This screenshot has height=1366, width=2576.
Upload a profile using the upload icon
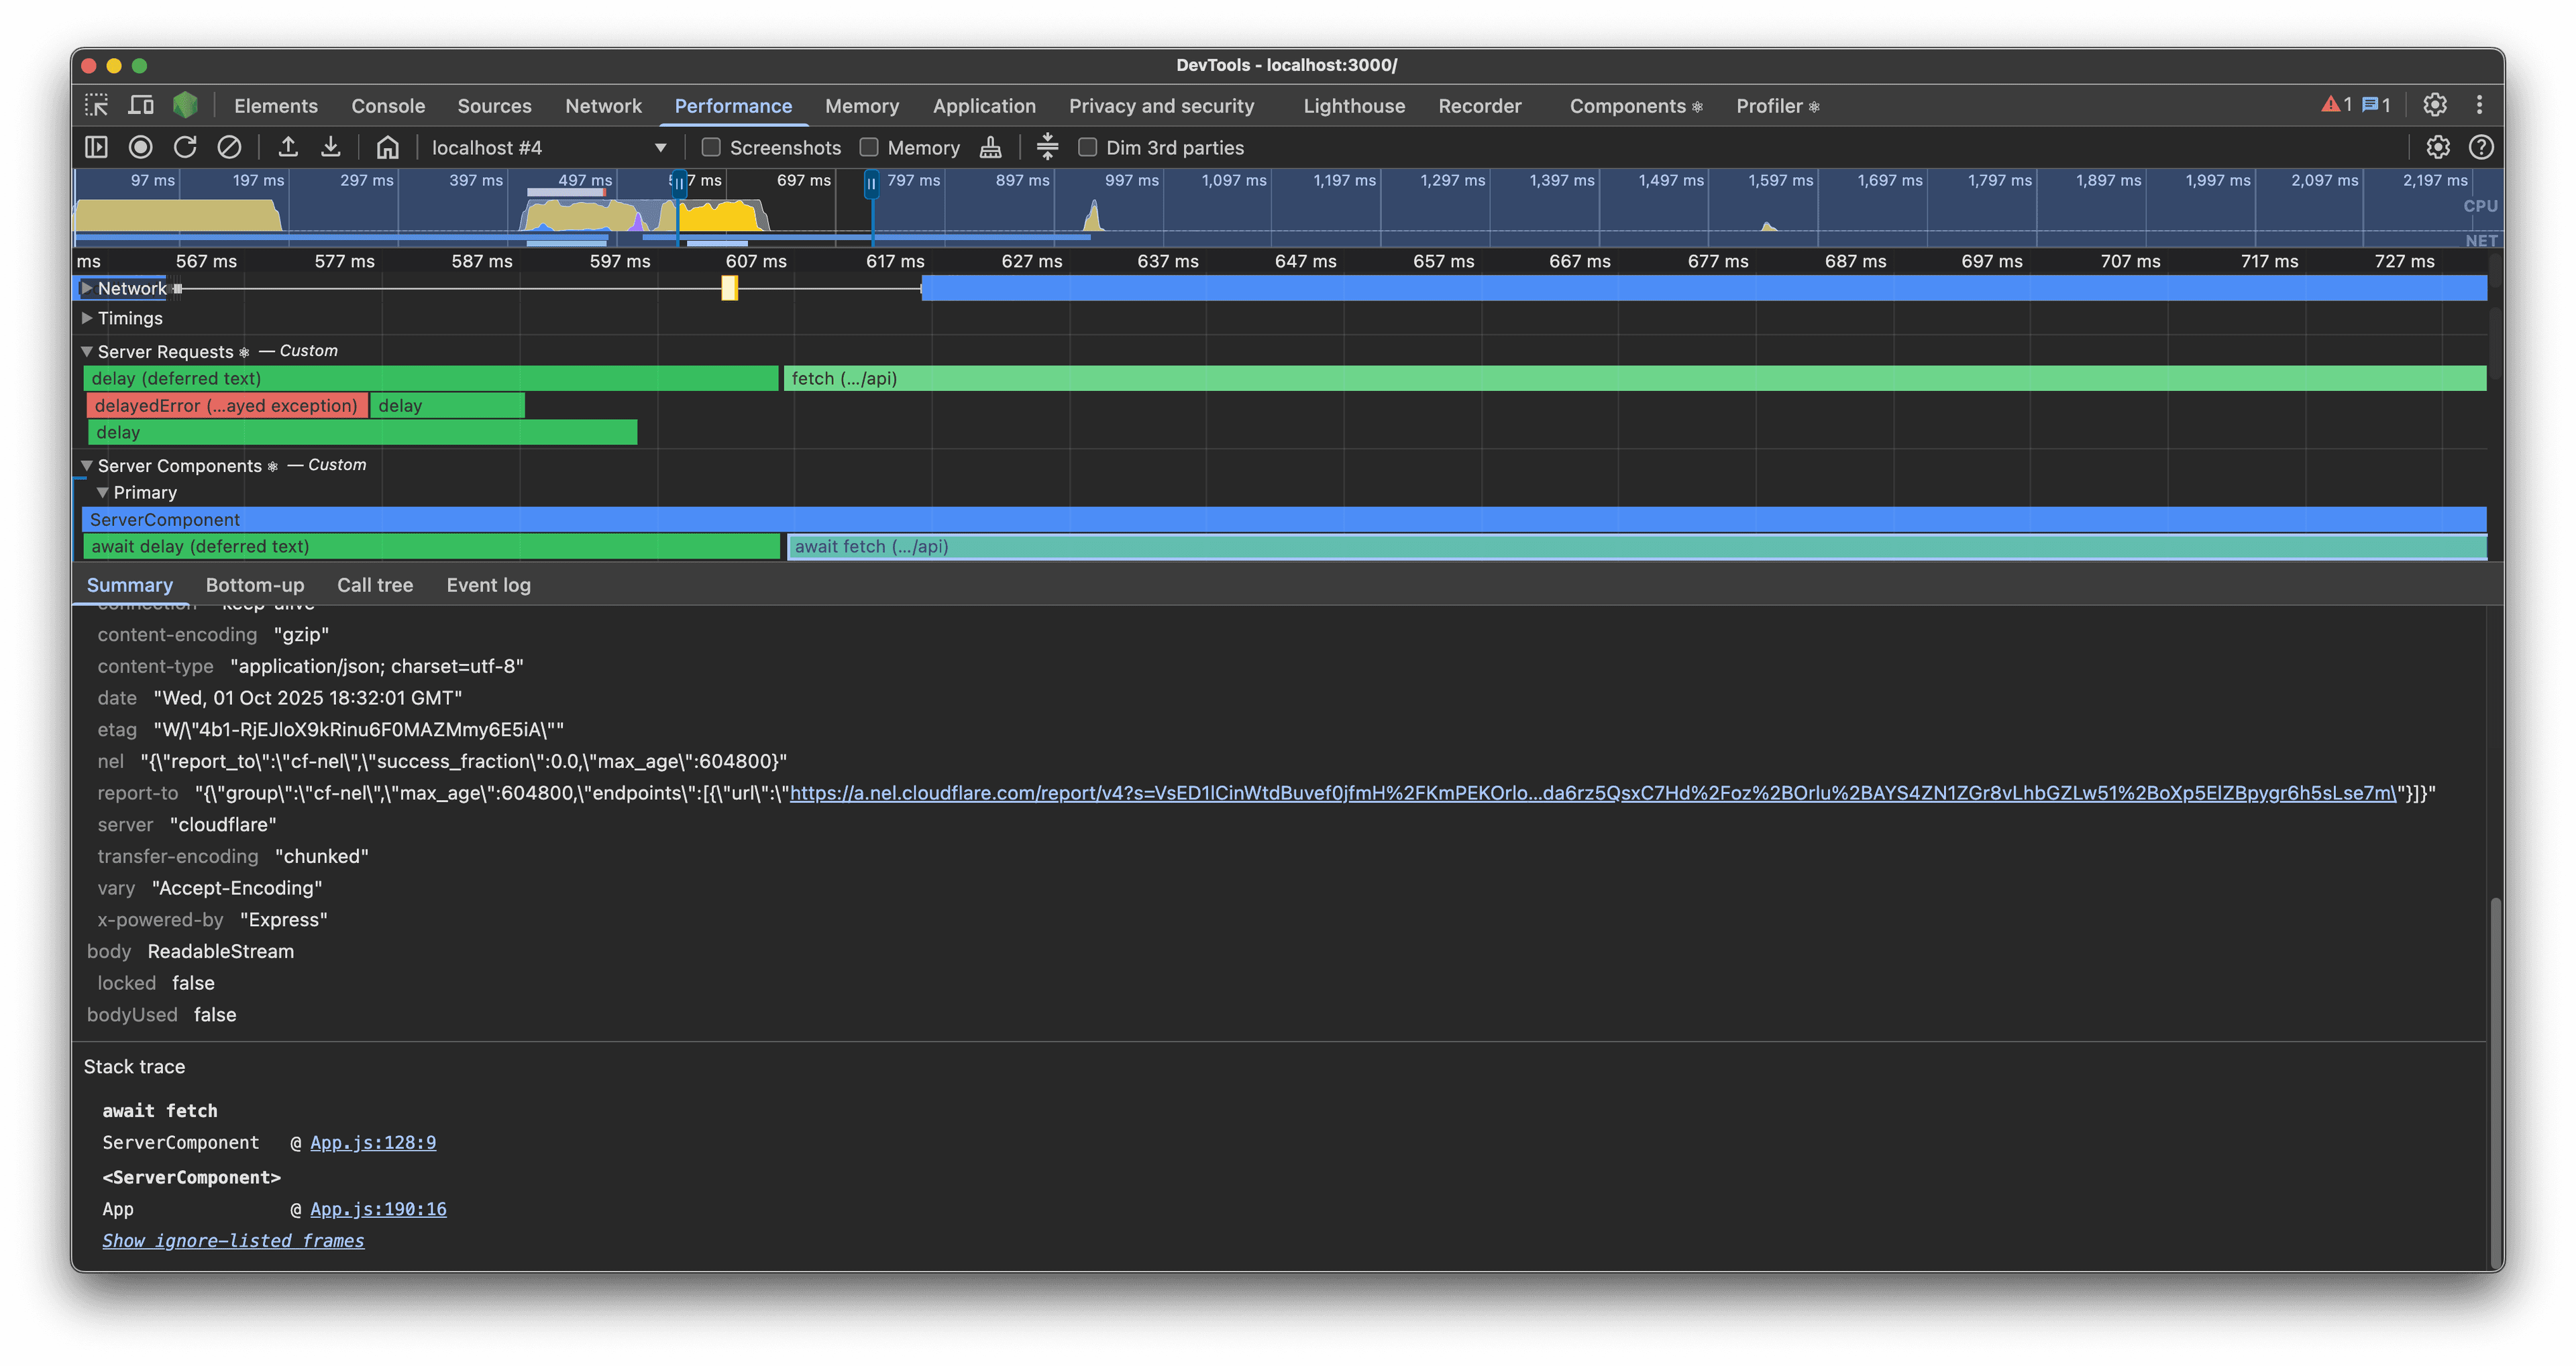coord(288,147)
